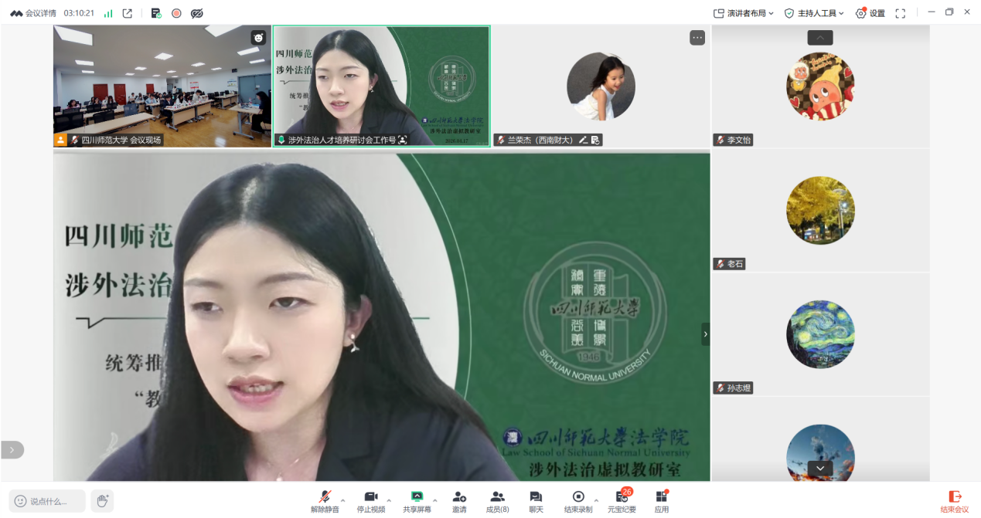Expand audio options arrow beside 解除静音

click(343, 500)
